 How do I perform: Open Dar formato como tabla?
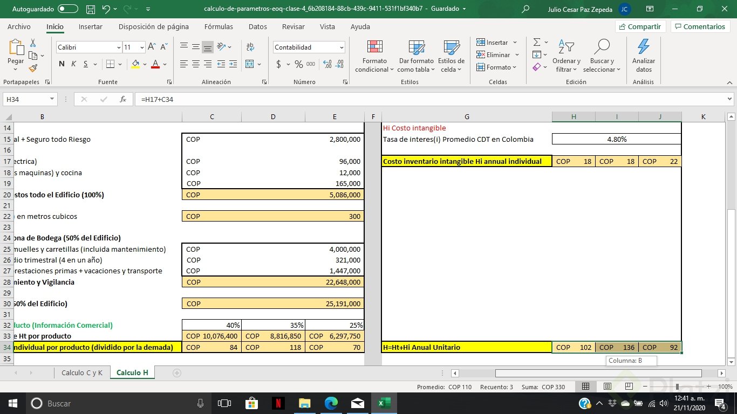point(415,56)
